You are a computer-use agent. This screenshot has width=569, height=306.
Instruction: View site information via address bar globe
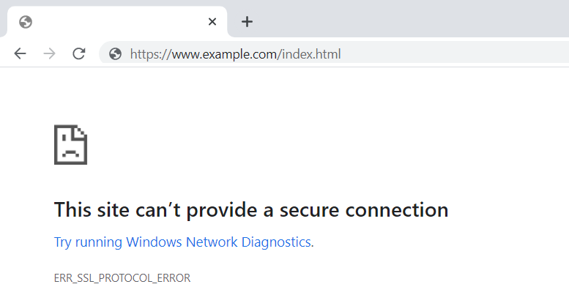click(x=115, y=54)
